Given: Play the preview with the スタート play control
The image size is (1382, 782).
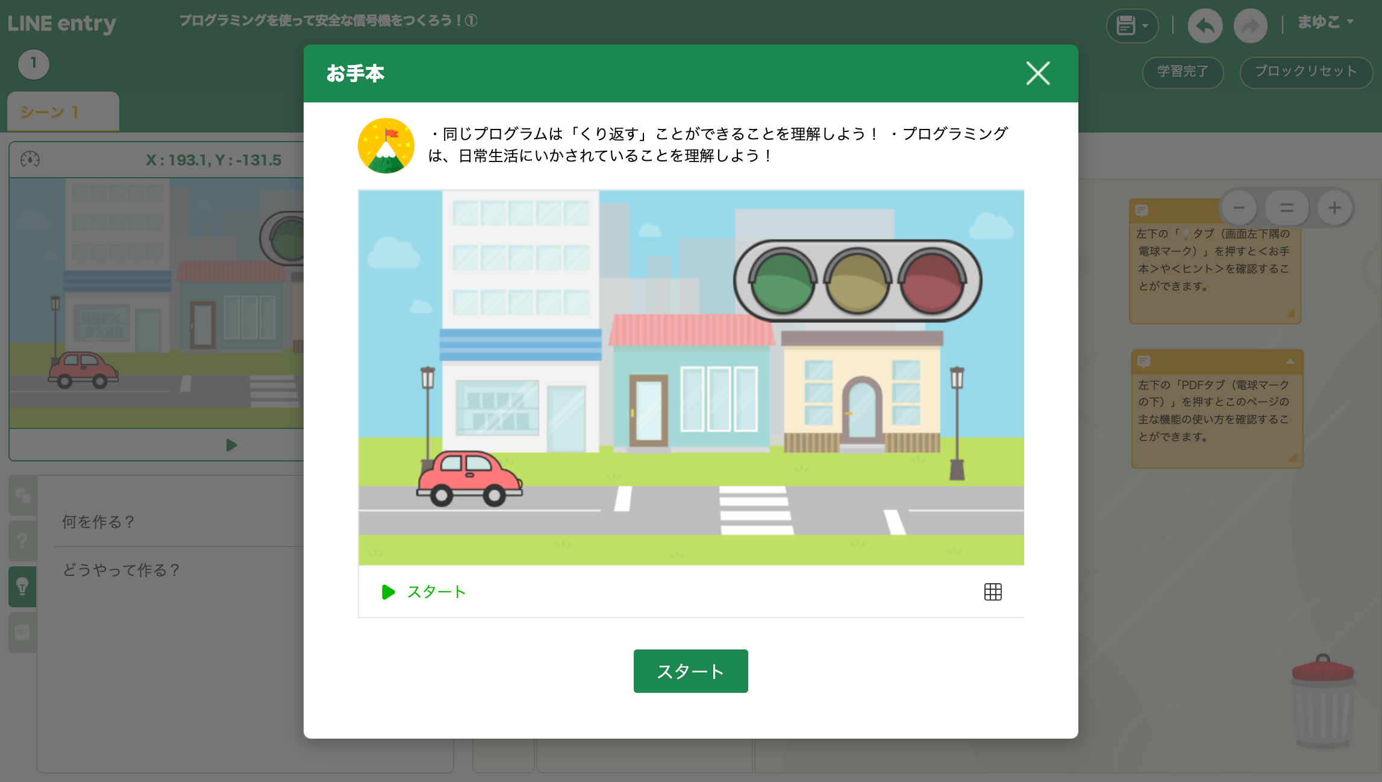Looking at the screenshot, I should click(424, 592).
